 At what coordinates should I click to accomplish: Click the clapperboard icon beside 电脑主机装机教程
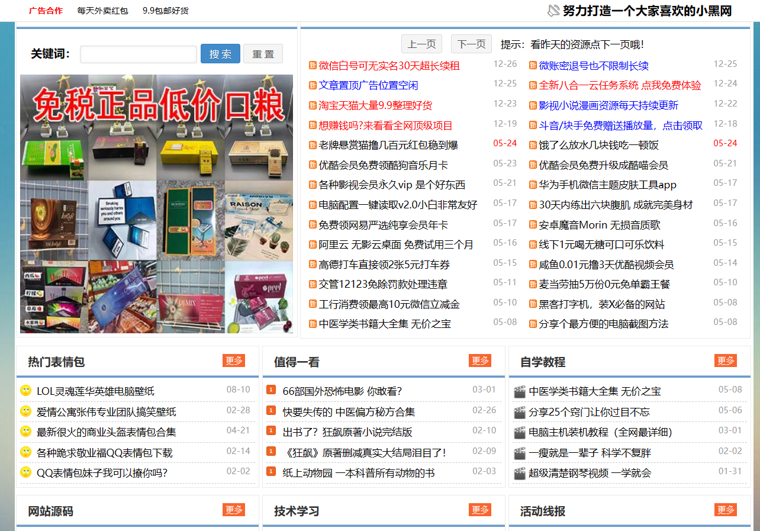pyautogui.click(x=520, y=432)
